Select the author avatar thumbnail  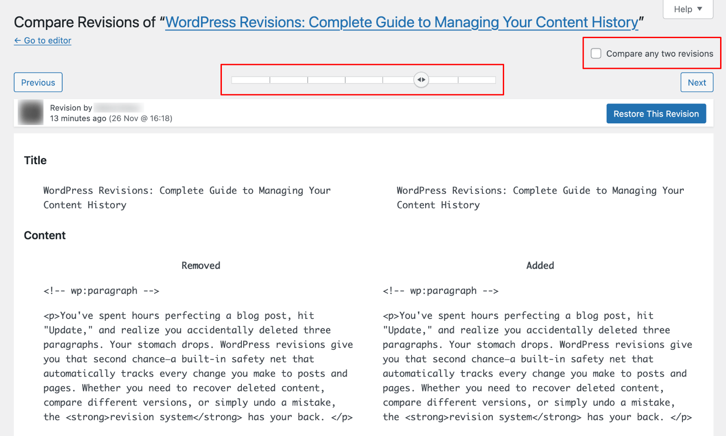click(x=30, y=112)
